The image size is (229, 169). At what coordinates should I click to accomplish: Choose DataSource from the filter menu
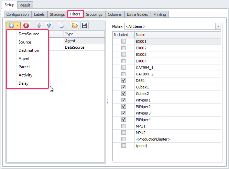pos(29,34)
